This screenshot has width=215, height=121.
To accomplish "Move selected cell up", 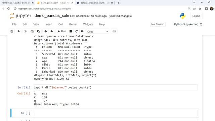I will [x=46, y=31].
